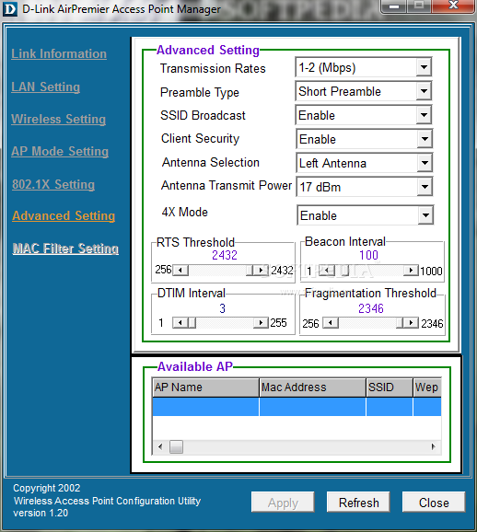
Task: Open MAC Filter Setting page
Action: click(x=65, y=249)
